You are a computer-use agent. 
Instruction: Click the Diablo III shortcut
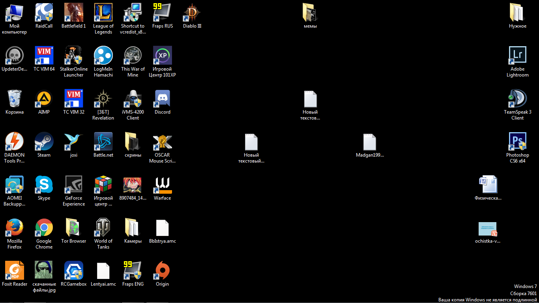pos(192,13)
